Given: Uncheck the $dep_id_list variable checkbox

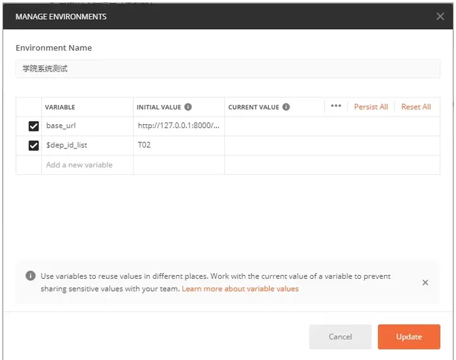Looking at the screenshot, I should 34,145.
